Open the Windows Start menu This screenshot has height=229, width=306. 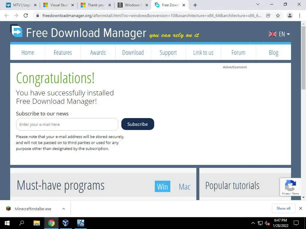(7, 223)
